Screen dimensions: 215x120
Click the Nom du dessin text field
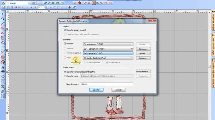click(106, 84)
